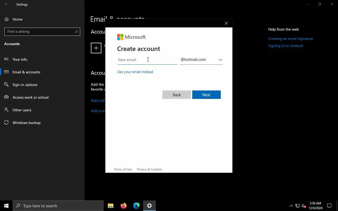Open Privacy & Cookies link
The width and height of the screenshot is (338, 211).
(149, 169)
